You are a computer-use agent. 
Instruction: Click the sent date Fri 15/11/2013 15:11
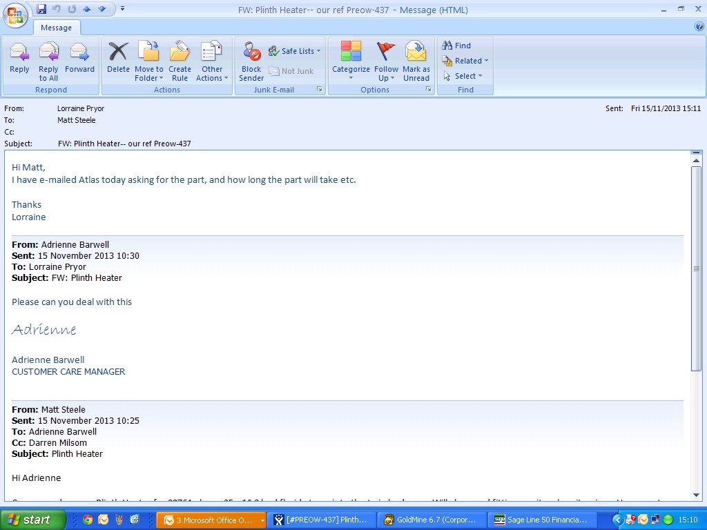coord(666,108)
